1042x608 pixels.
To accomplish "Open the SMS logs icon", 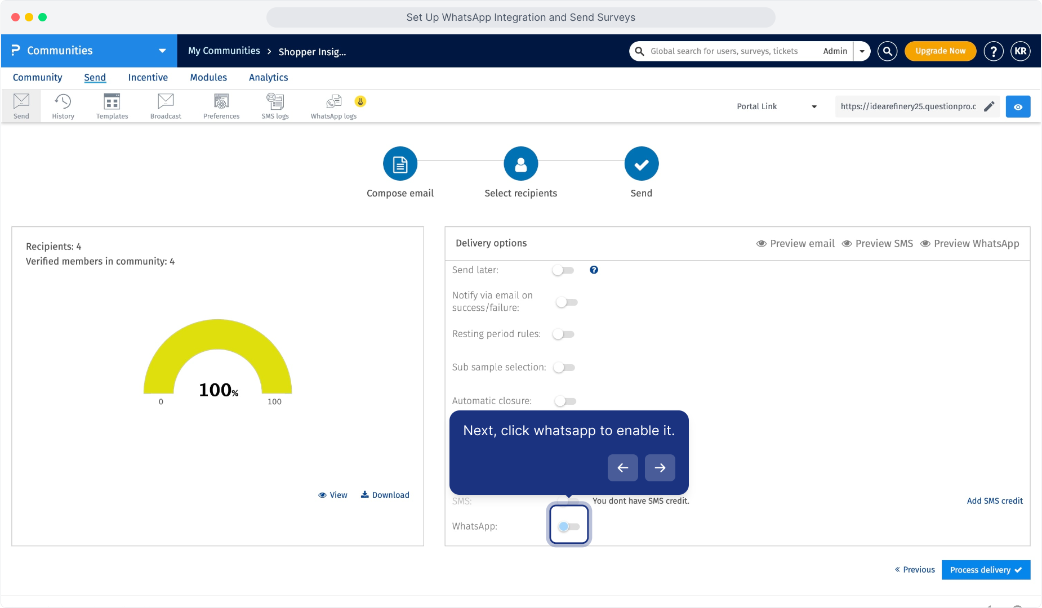I will pyautogui.click(x=275, y=106).
